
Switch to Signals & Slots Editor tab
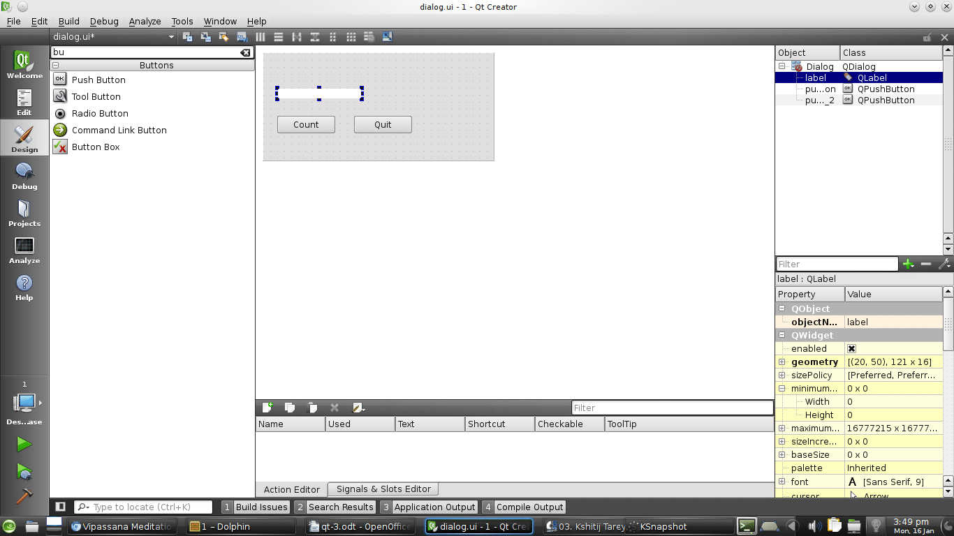[x=383, y=489]
